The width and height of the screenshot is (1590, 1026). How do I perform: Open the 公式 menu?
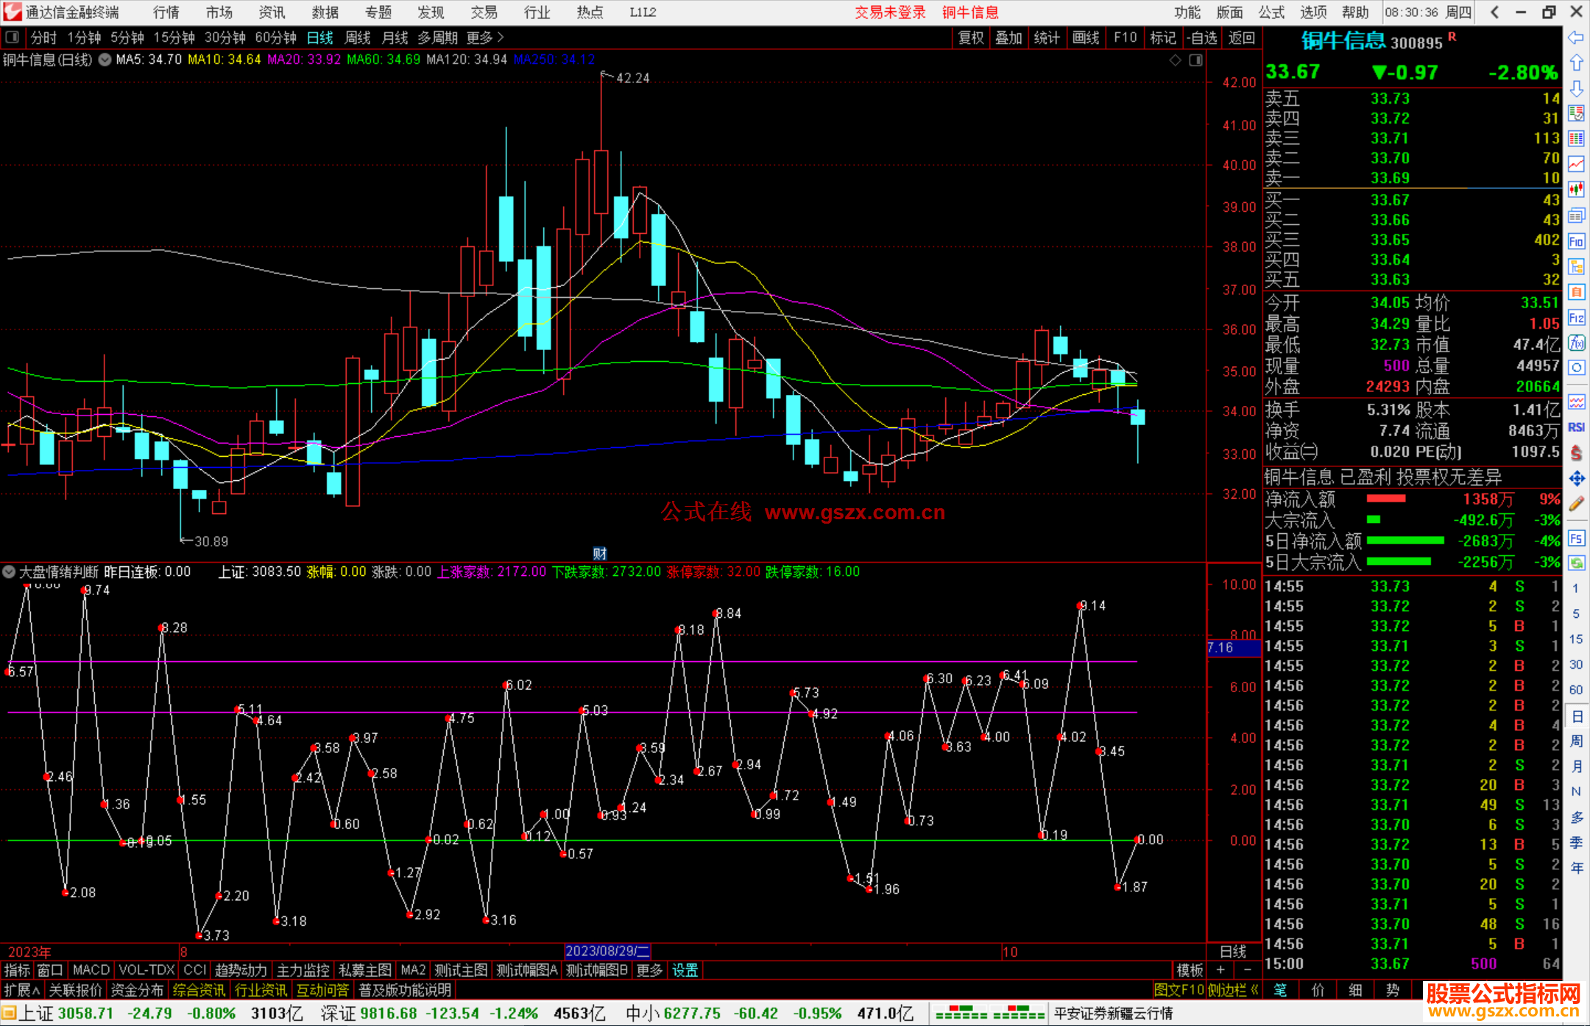(x=1271, y=12)
